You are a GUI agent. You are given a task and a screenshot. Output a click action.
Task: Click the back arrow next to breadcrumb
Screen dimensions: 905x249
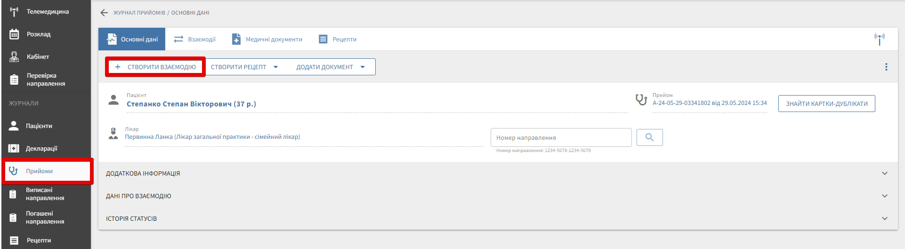[x=104, y=13]
